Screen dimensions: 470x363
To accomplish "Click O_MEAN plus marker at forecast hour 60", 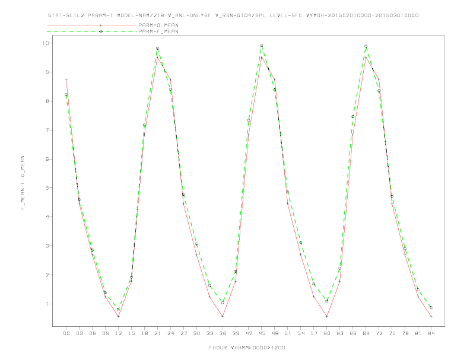I will point(327,316).
